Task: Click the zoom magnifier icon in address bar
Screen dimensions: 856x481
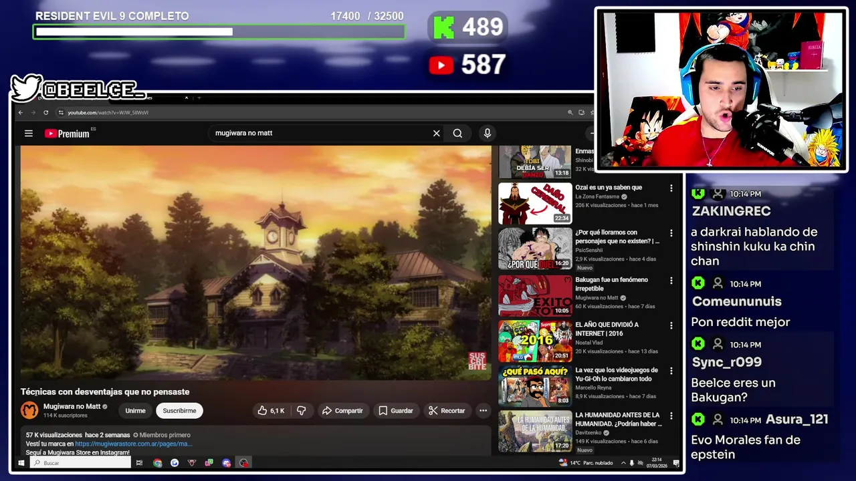Action: 570,112
